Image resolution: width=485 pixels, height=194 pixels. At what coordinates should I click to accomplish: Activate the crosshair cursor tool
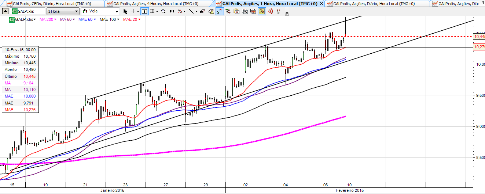133,11
